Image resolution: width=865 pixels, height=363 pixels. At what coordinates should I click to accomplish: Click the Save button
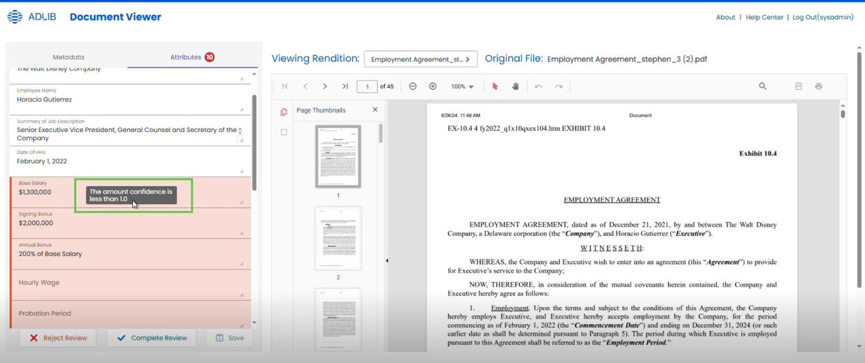coord(229,338)
